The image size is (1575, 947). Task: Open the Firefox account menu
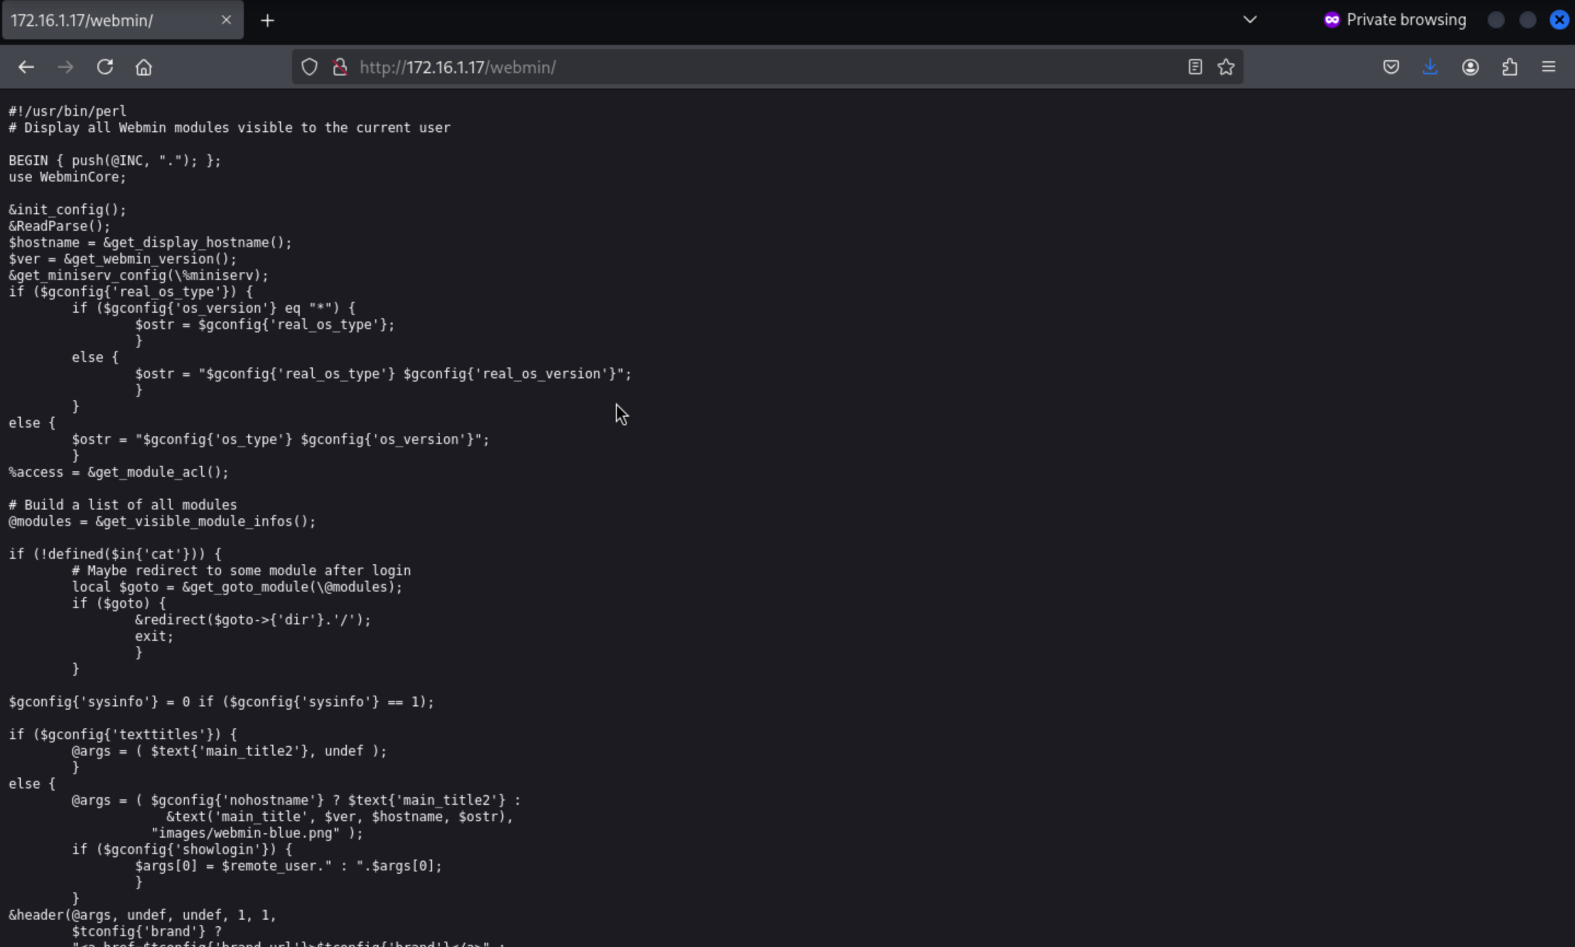[1471, 67]
